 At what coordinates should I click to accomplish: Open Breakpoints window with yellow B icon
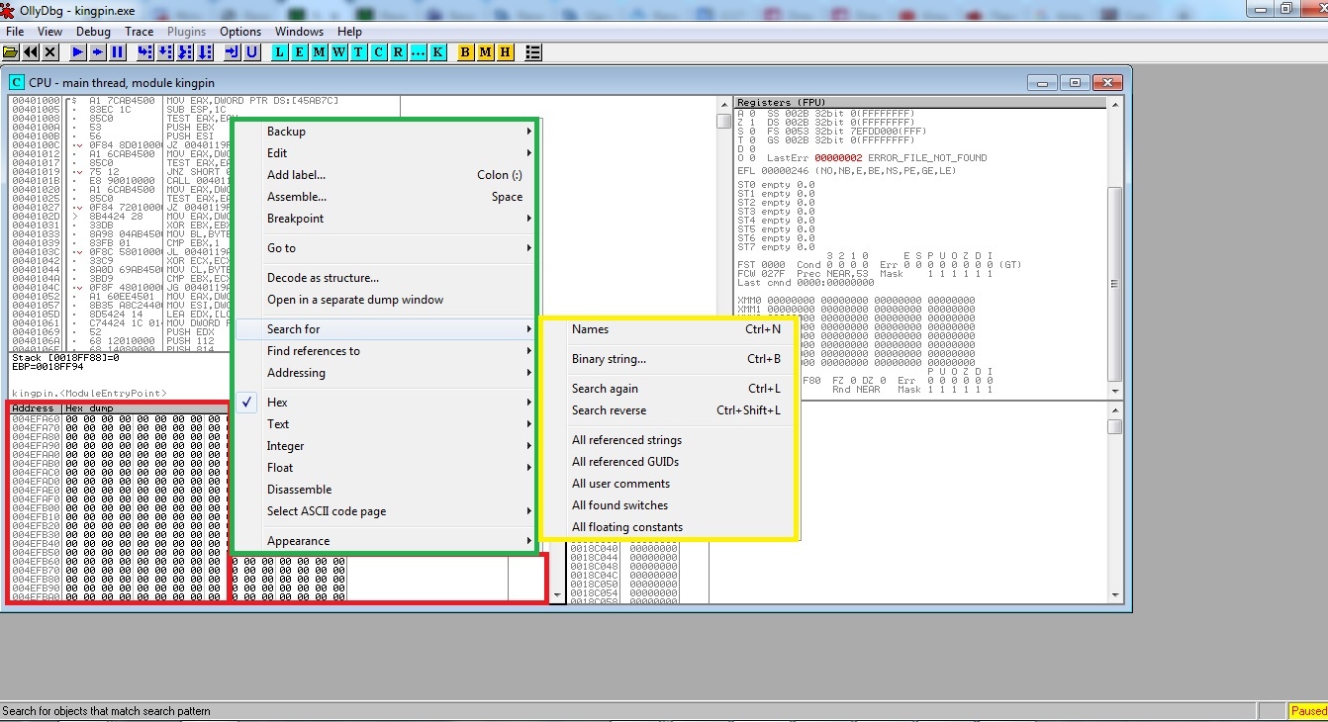465,51
